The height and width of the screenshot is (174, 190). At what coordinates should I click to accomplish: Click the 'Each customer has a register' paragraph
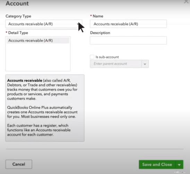[x=39, y=130]
